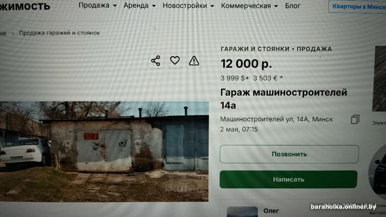Viewport: 386px width, 217px height.
Task: Report listing via warning triangle icon
Action: click(x=194, y=61)
